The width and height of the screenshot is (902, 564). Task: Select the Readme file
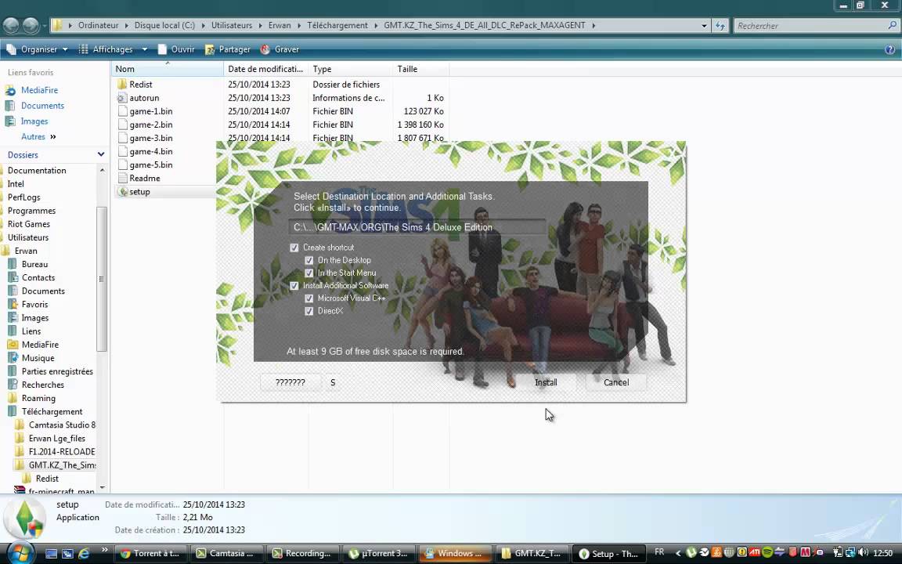coord(144,179)
